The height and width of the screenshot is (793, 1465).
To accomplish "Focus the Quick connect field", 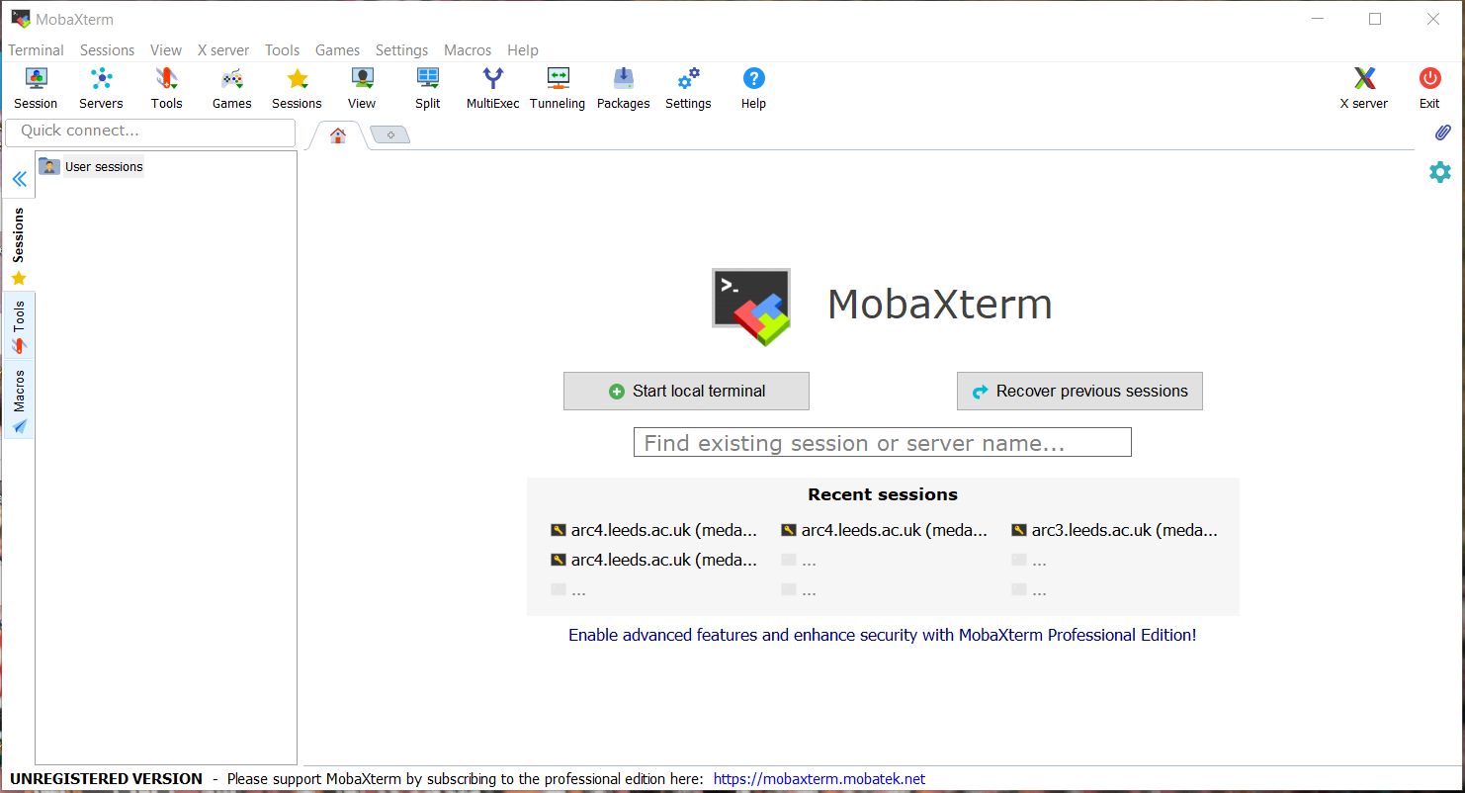I will 150,132.
